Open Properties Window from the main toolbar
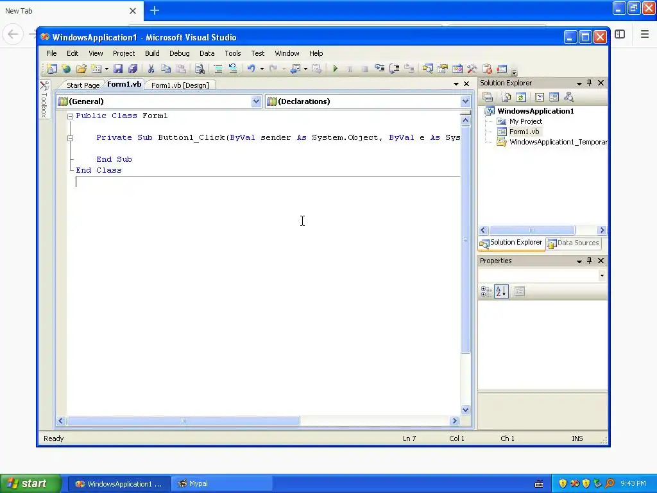 click(x=443, y=69)
